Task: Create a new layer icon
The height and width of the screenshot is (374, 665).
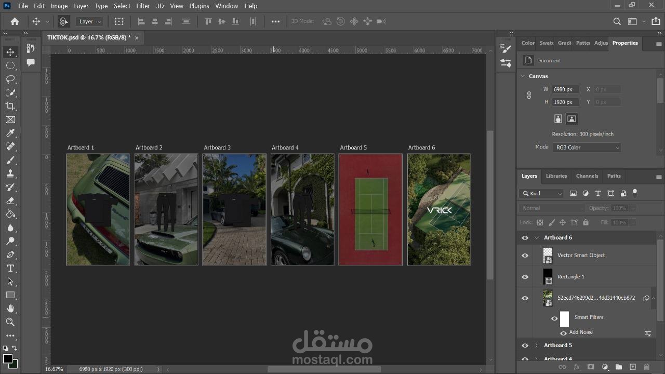Action: (633, 367)
